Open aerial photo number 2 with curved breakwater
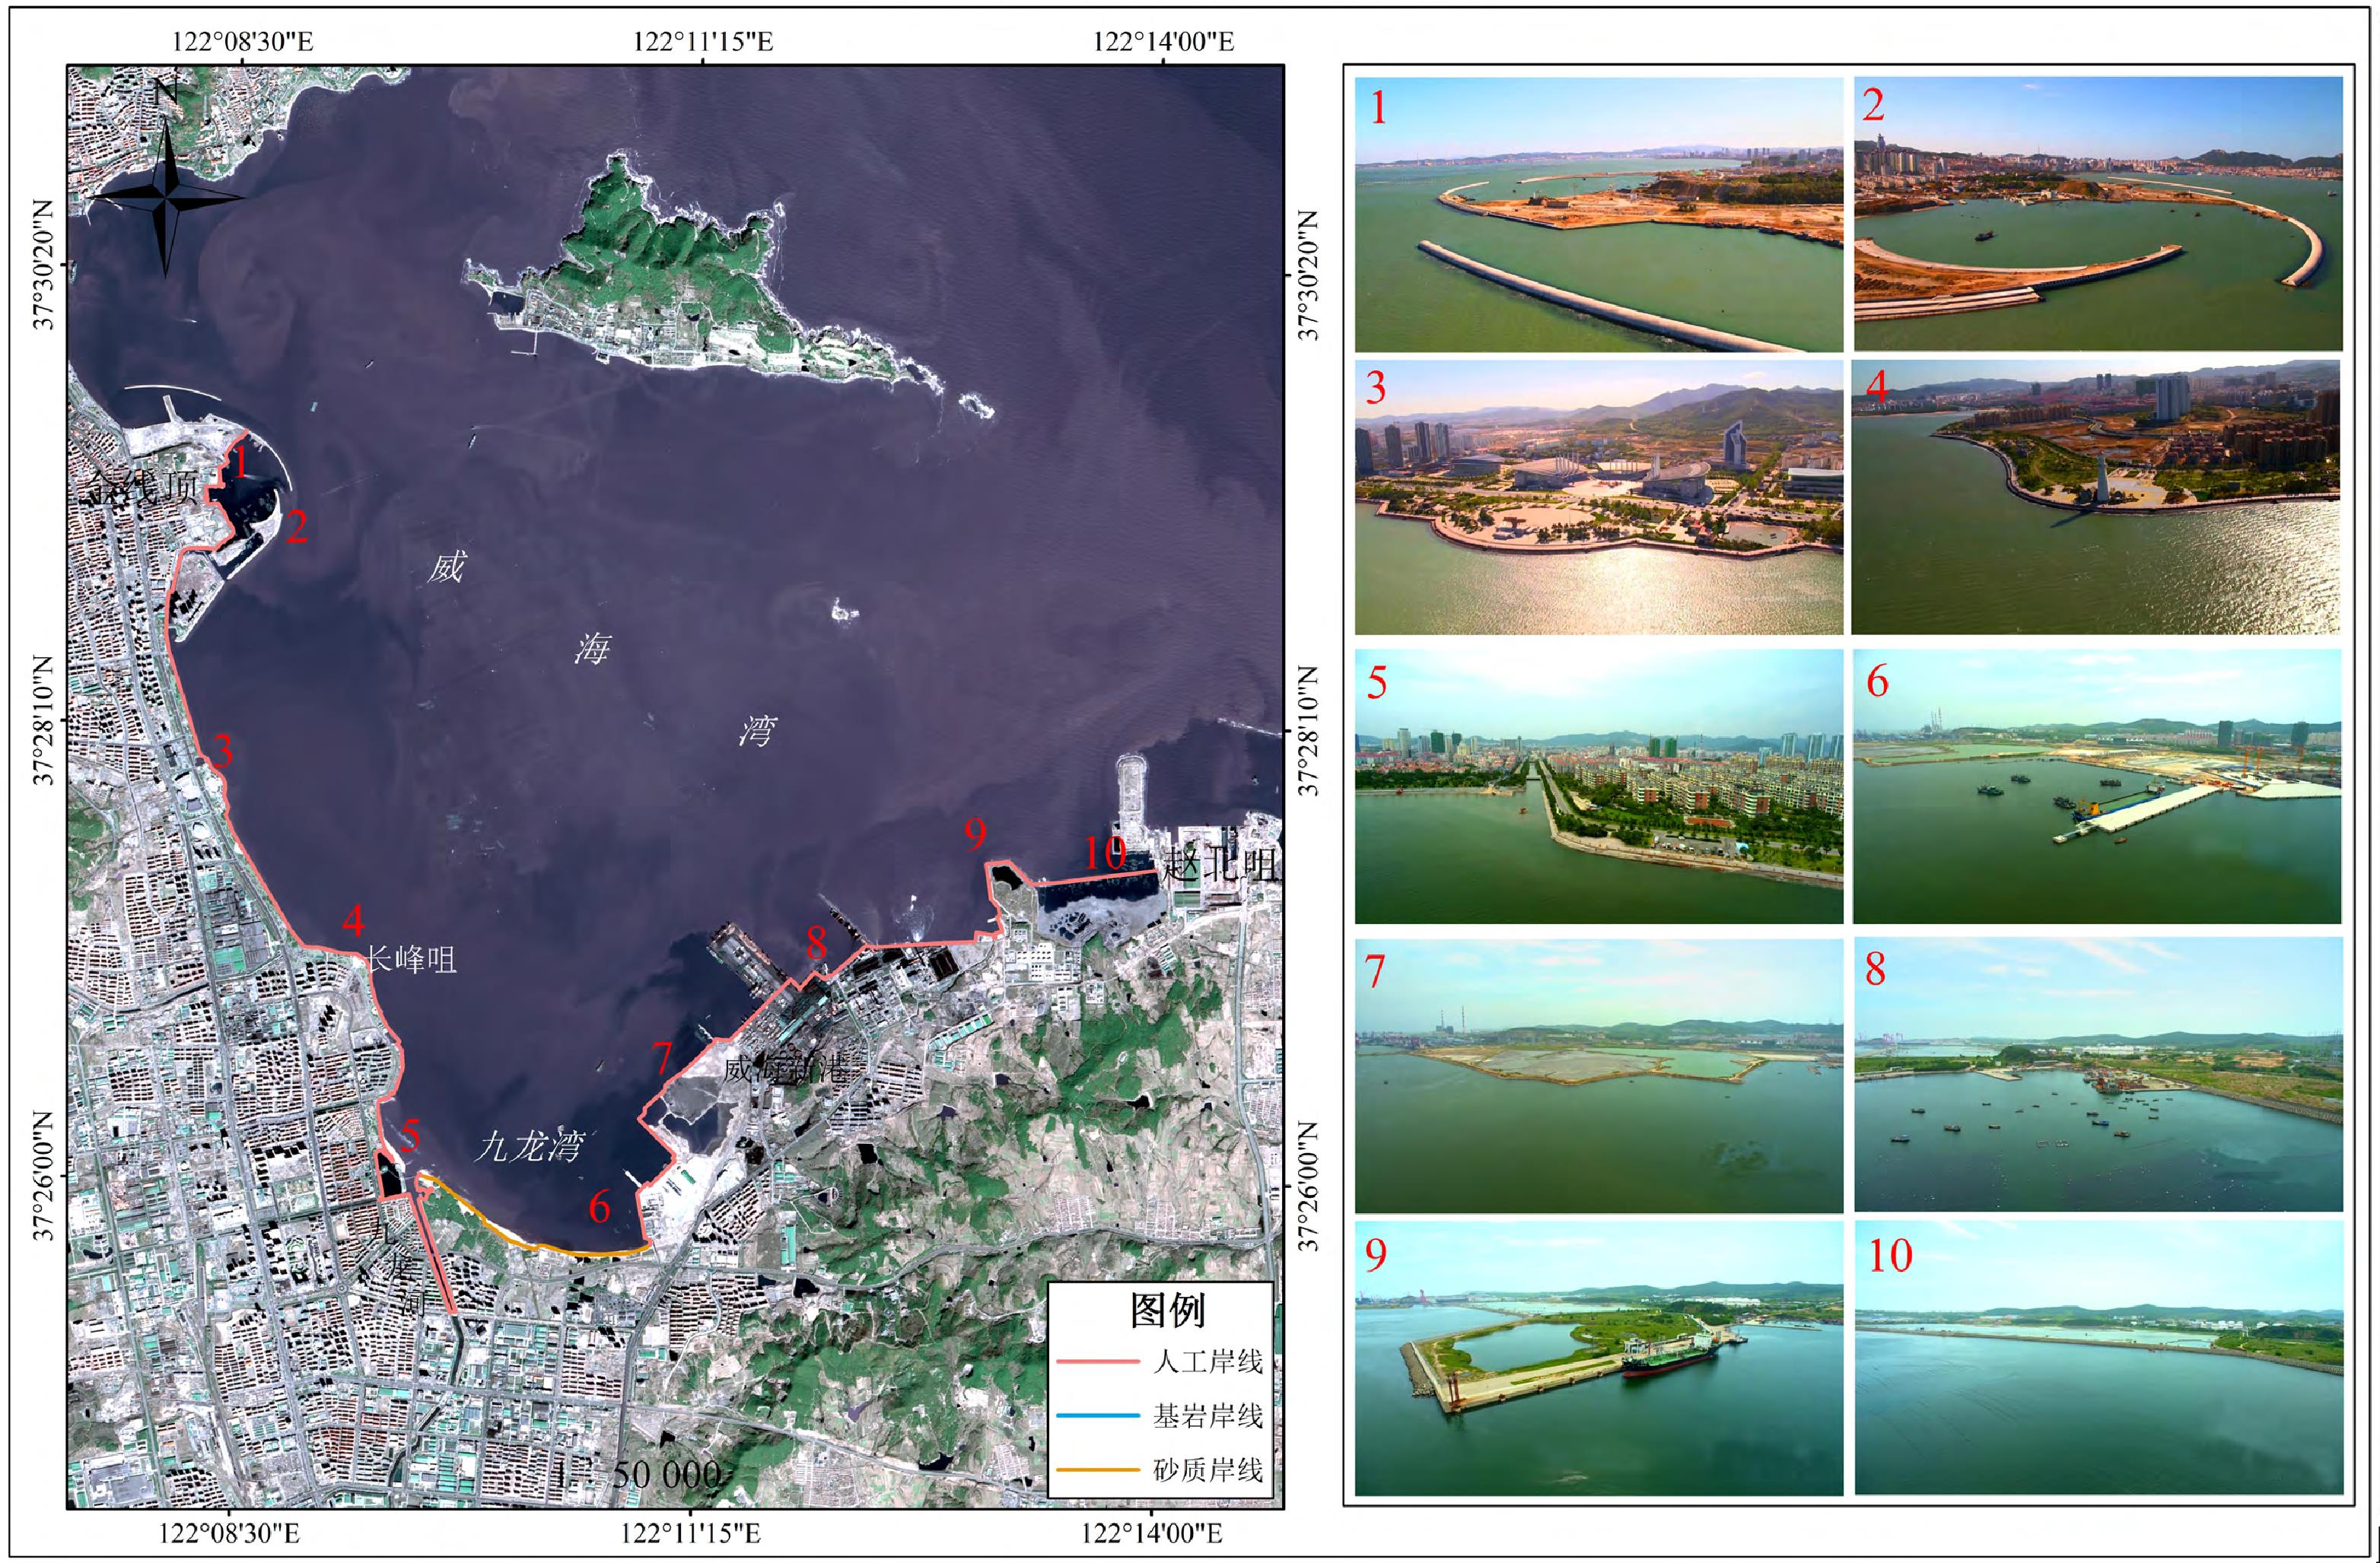 (x=2098, y=214)
